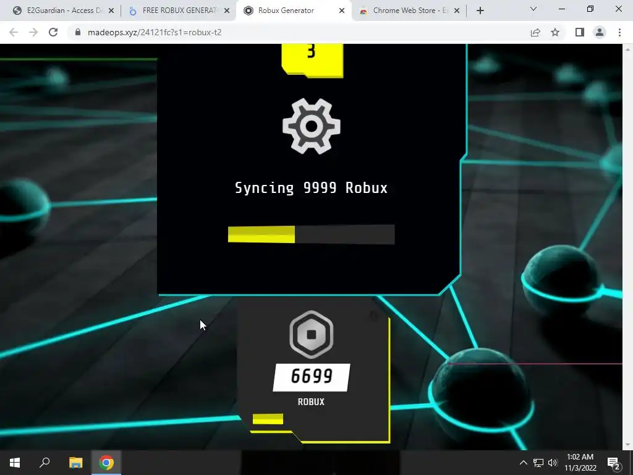
Task: Go back to the previous page
Action: click(14, 32)
